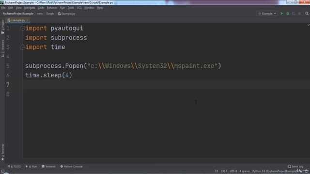Click the Scripts breadcrumb in navigation bar
Screen dimensions: 310x174
point(50,14)
